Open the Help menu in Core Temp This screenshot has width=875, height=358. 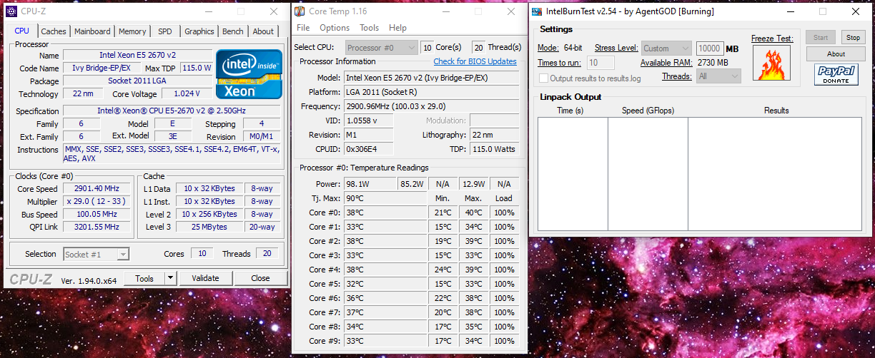pos(397,28)
